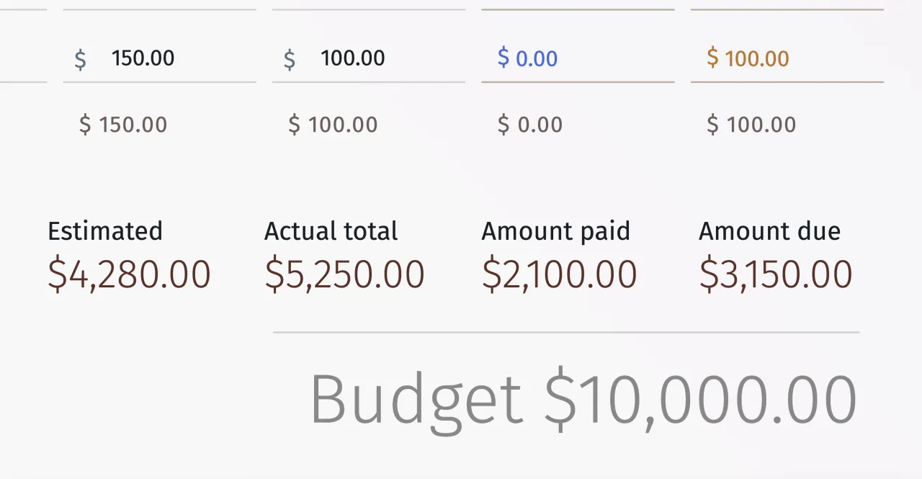Select the $5,250.00 actual total value
The image size is (922, 479).
344,274
